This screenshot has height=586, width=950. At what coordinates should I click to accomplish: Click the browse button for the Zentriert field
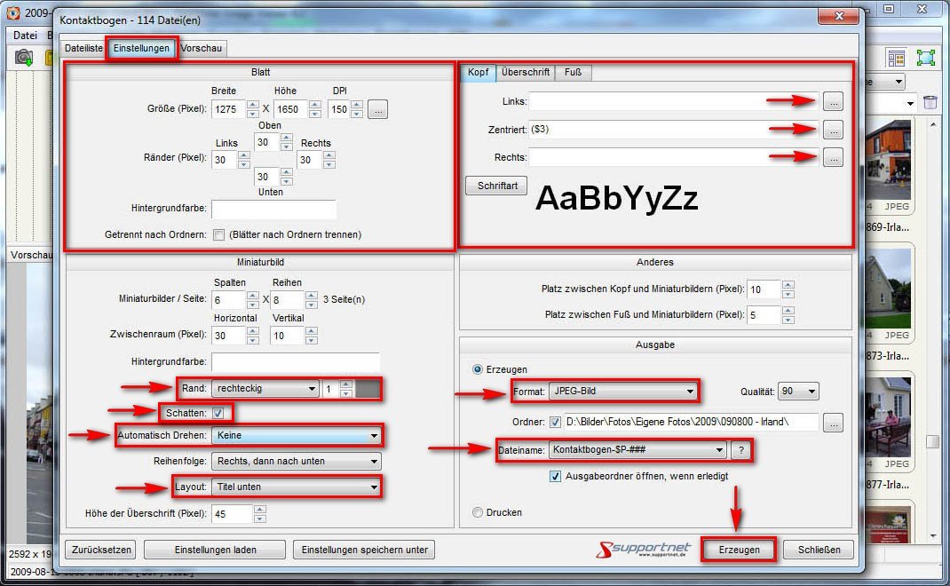[x=832, y=130]
